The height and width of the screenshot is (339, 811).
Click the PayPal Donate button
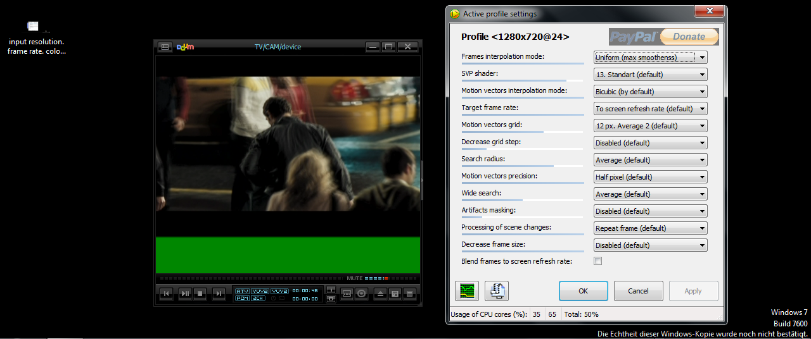[663, 37]
